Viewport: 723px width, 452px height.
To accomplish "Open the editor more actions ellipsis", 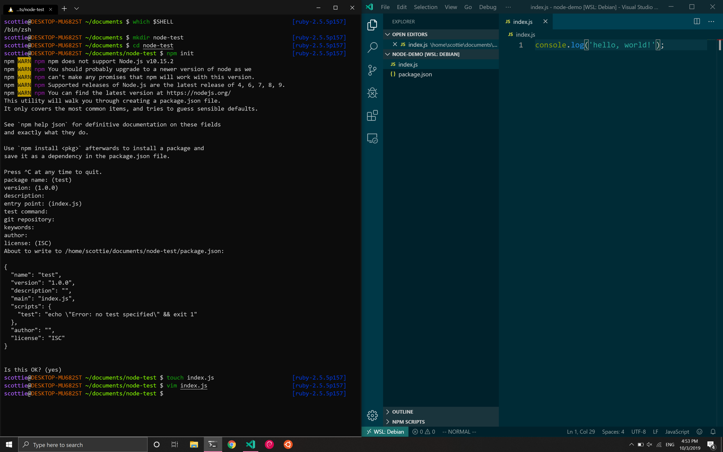I will coord(711,22).
